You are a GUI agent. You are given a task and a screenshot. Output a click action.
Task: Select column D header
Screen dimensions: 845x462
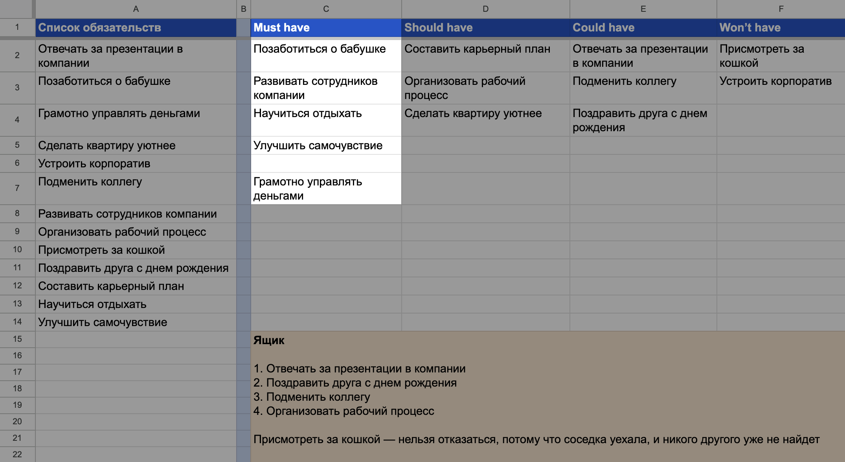click(486, 9)
